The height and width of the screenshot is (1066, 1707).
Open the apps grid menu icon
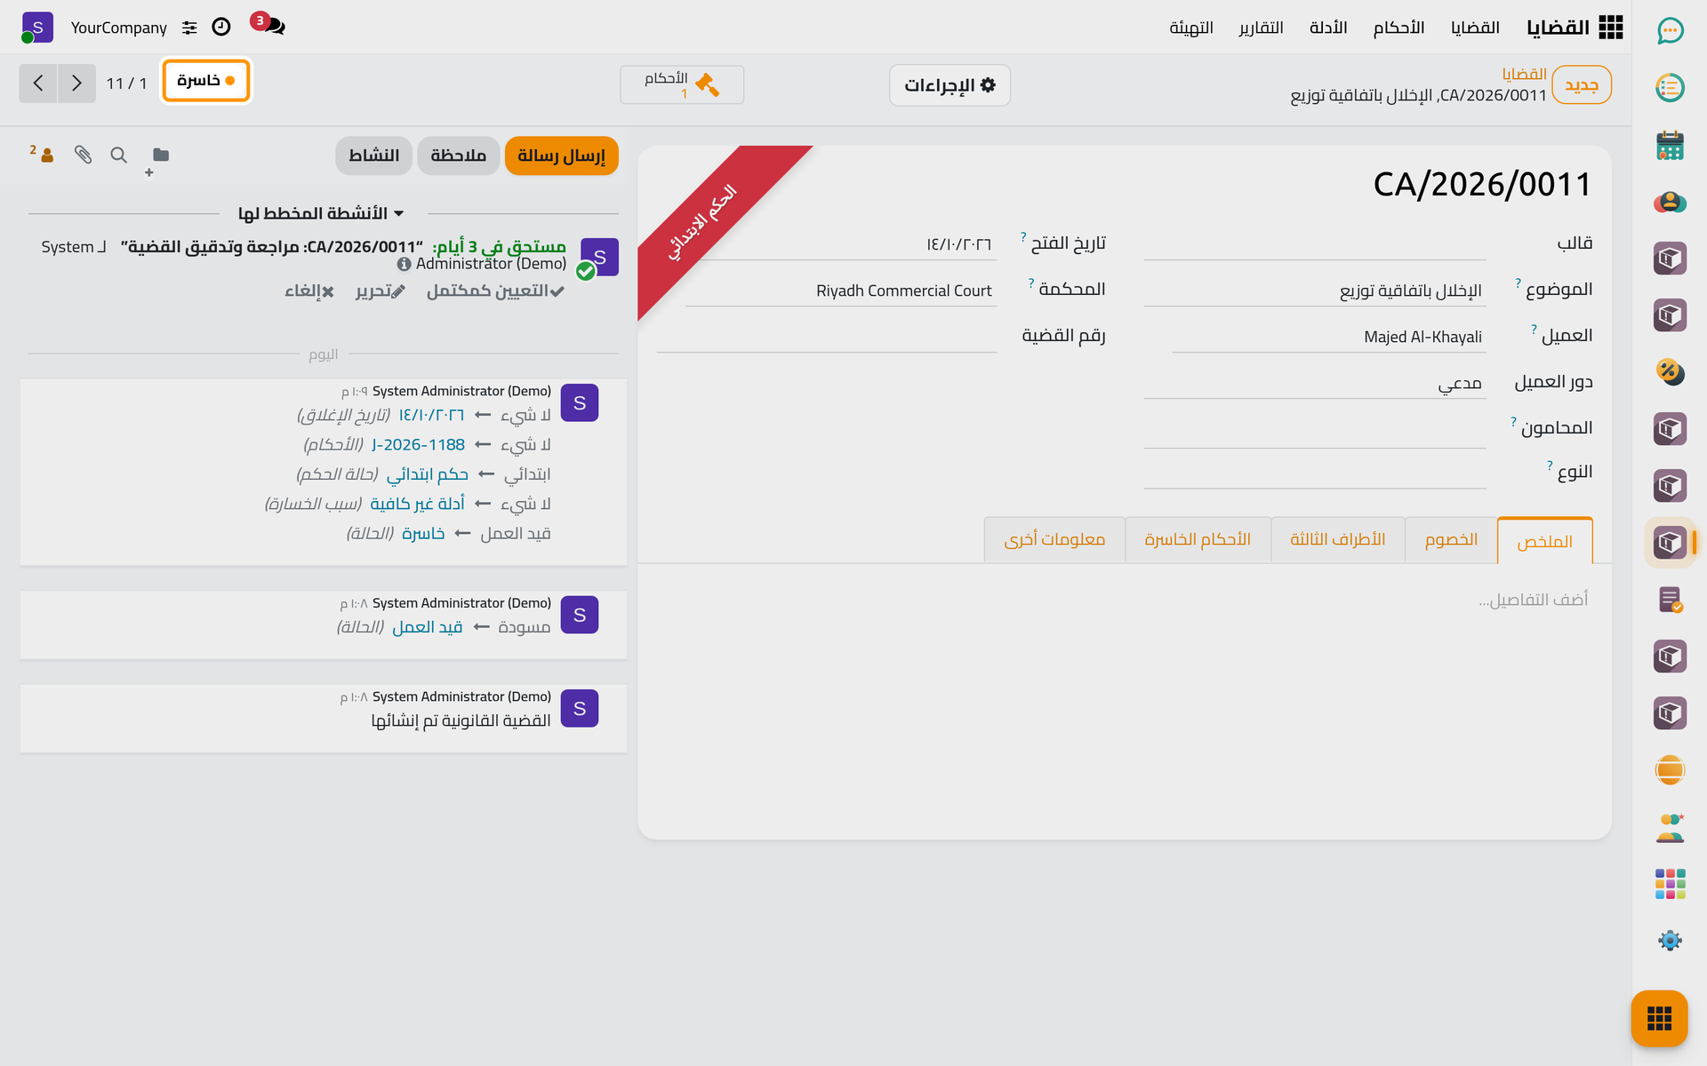click(1611, 28)
